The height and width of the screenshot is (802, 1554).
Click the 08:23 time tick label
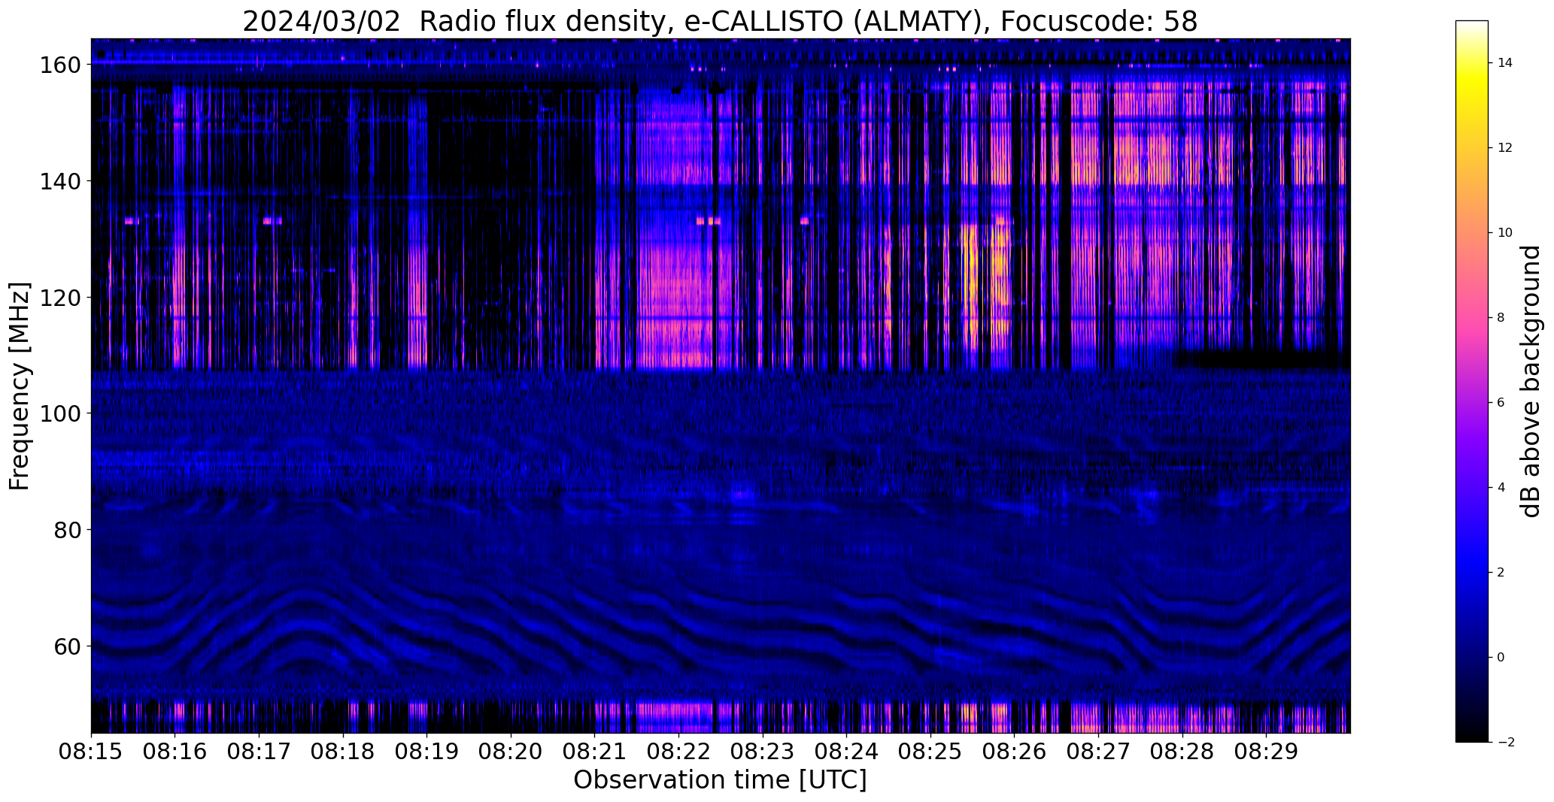coord(763,752)
